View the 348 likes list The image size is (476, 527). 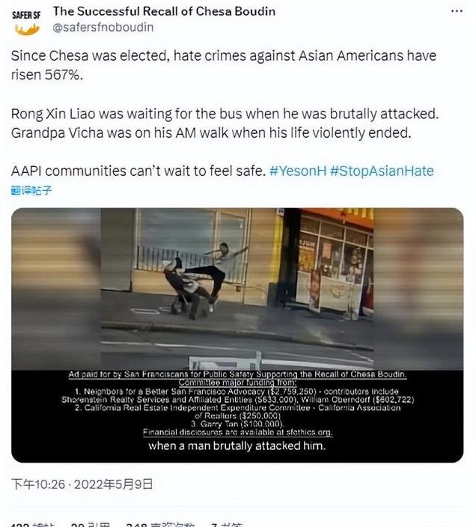(x=159, y=525)
